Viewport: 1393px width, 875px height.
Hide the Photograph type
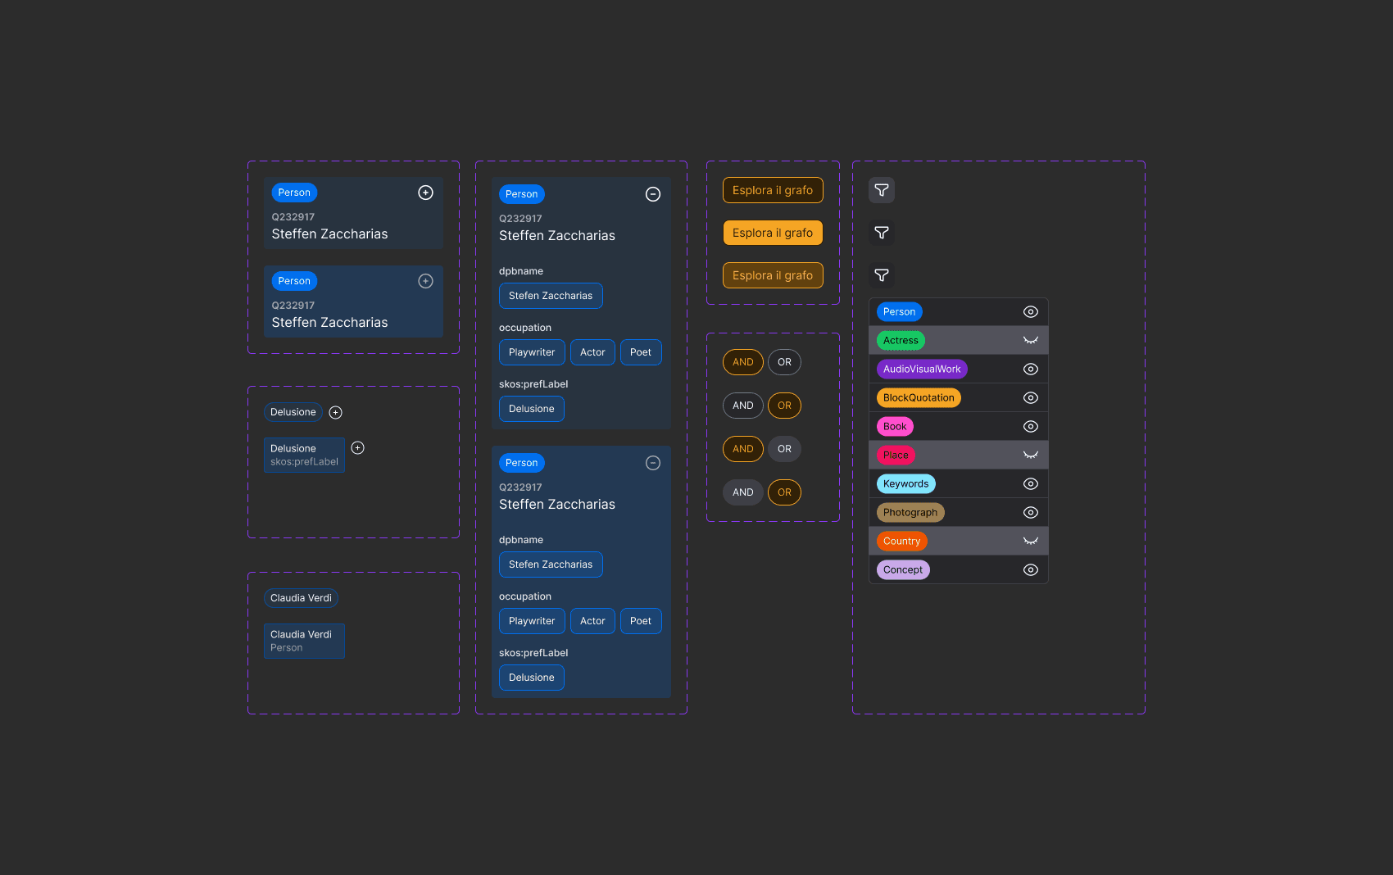click(1031, 512)
